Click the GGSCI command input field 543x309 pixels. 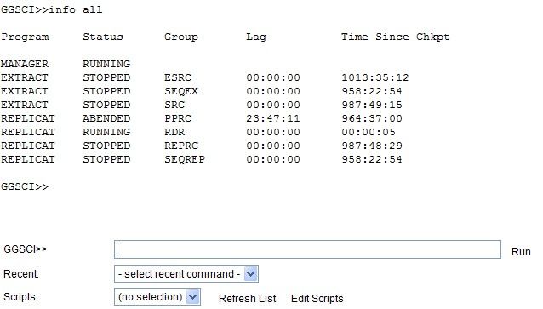pyautogui.click(x=307, y=249)
